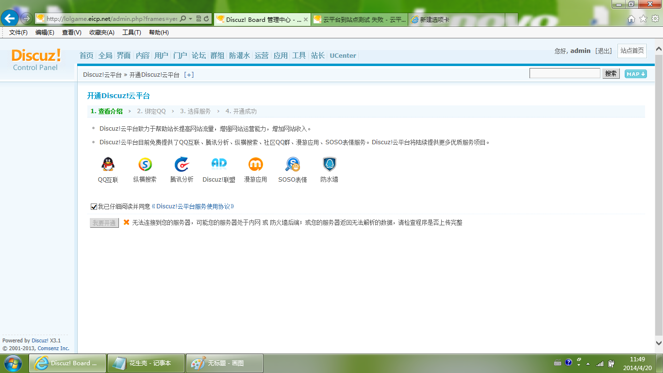
Task: Click the 搜索 button
Action: pos(611,74)
